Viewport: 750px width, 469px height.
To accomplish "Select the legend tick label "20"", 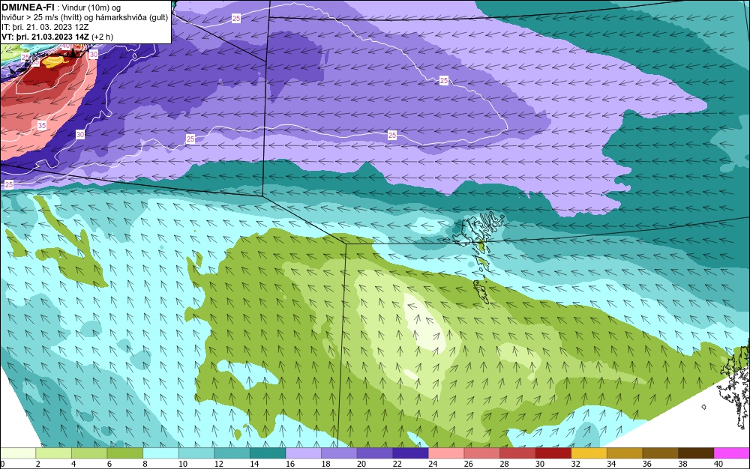I will coord(361,464).
